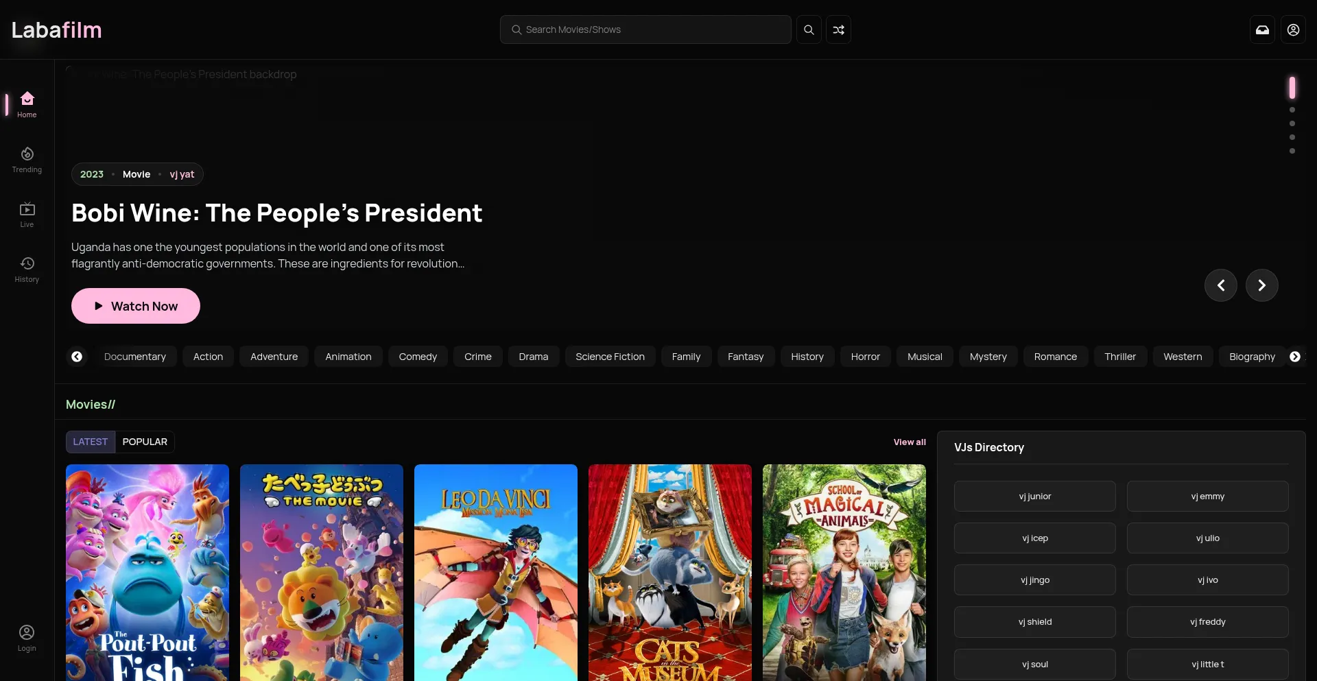Open the vj icep directory entry
This screenshot has width=1317, height=681.
pos(1035,538)
